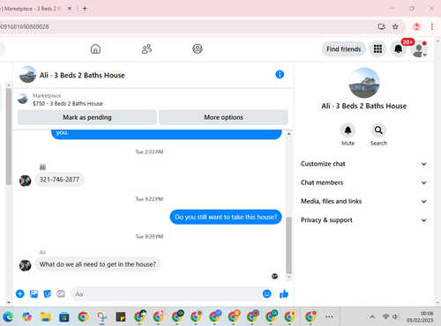Expand the Chat members section
Screen dimensions: 441x326
coord(363,182)
